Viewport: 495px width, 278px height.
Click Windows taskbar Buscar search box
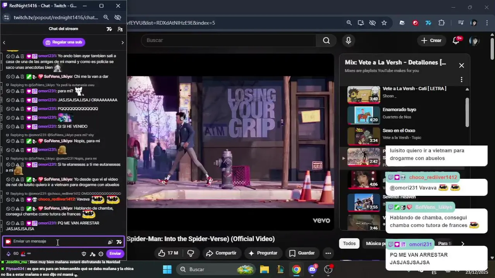(x=216, y=270)
